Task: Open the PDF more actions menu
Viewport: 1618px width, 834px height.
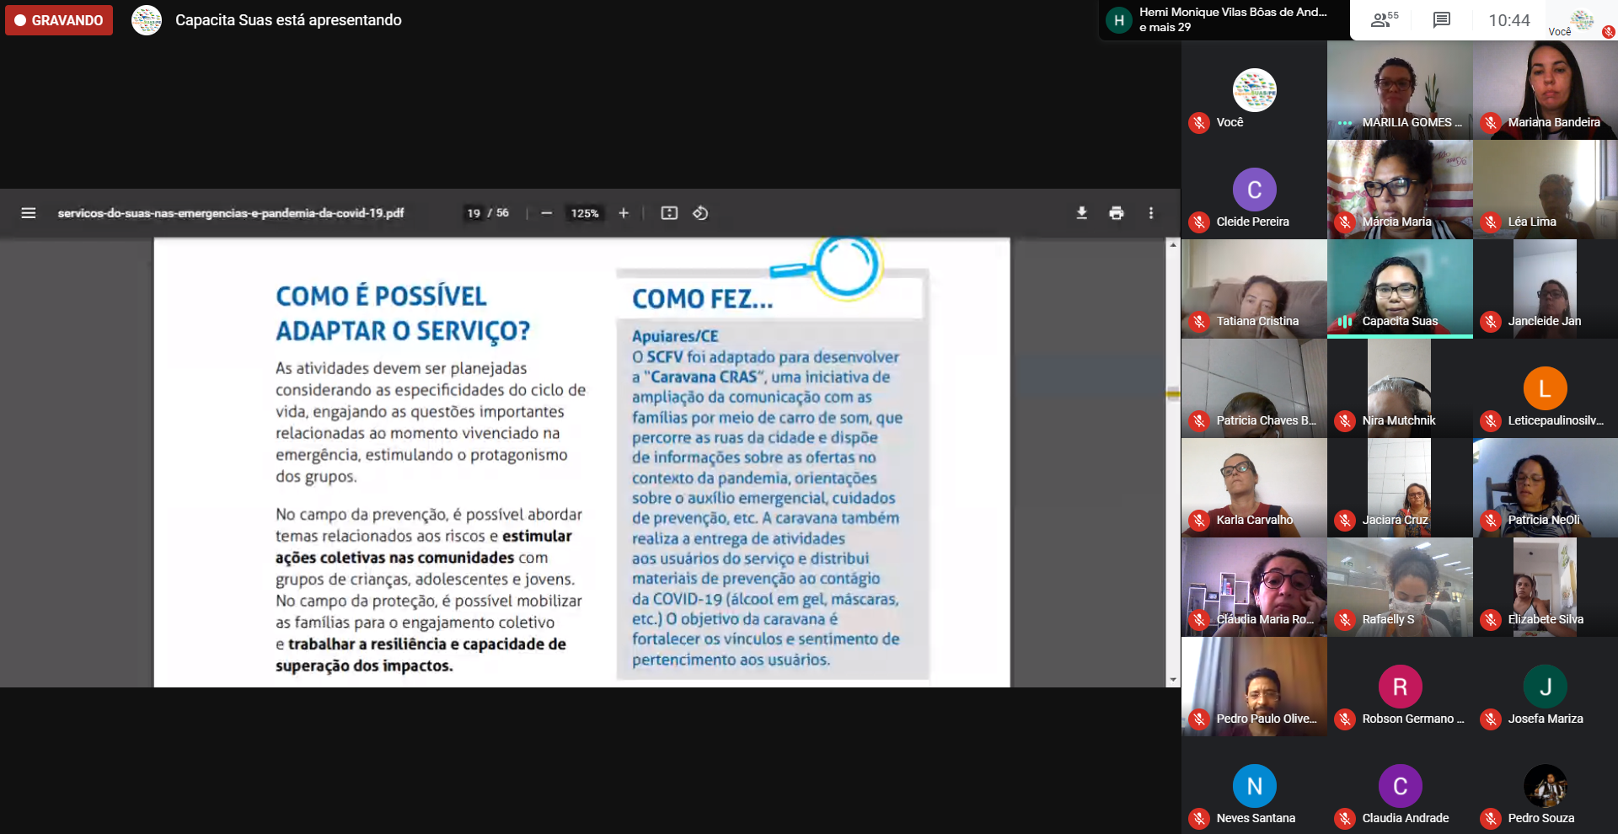Action: (x=1151, y=213)
